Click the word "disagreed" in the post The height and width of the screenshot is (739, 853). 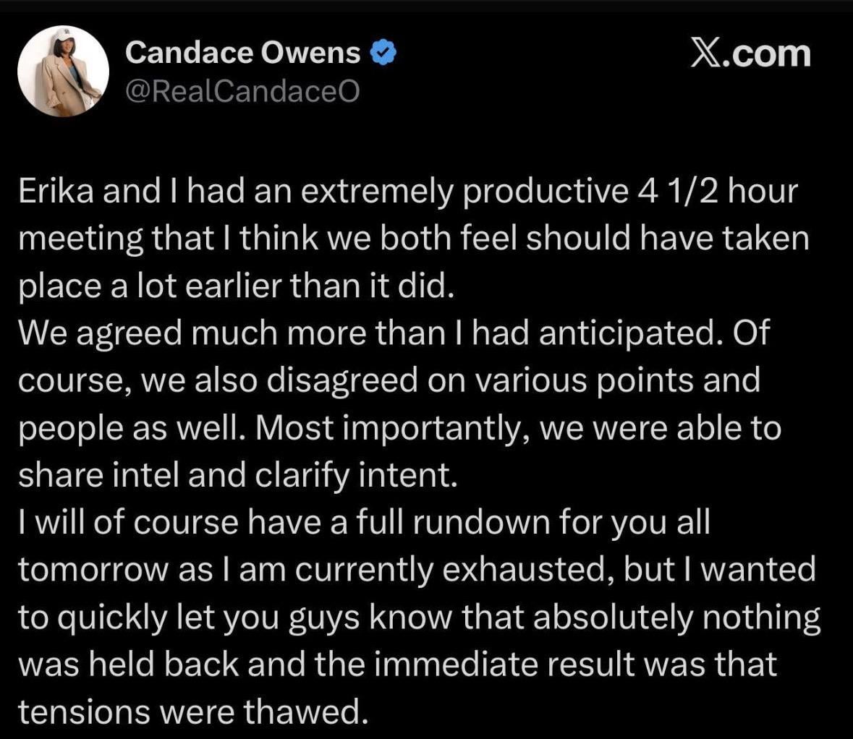(342, 380)
